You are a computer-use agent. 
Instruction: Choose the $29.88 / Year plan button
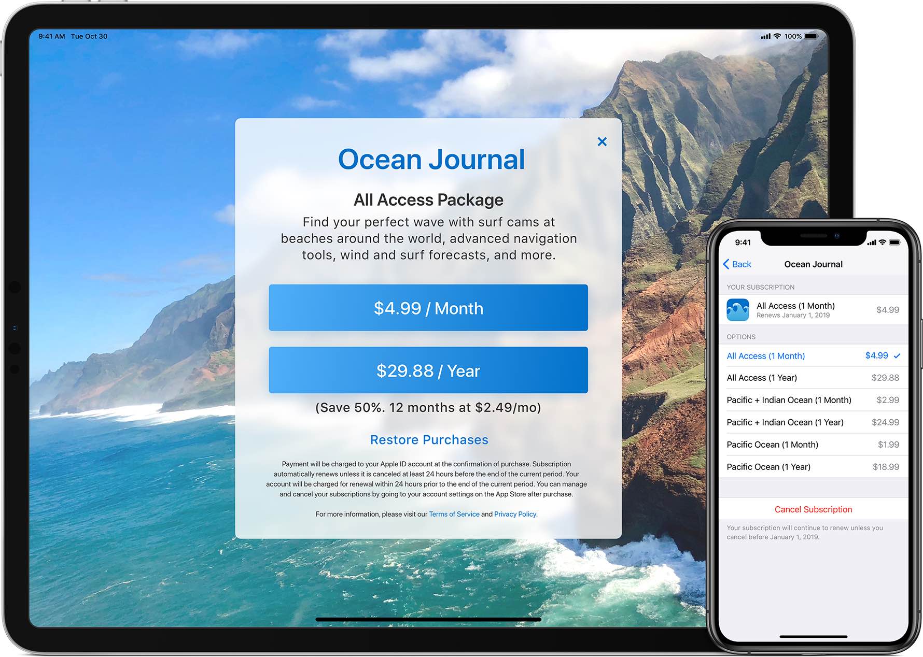coord(428,370)
